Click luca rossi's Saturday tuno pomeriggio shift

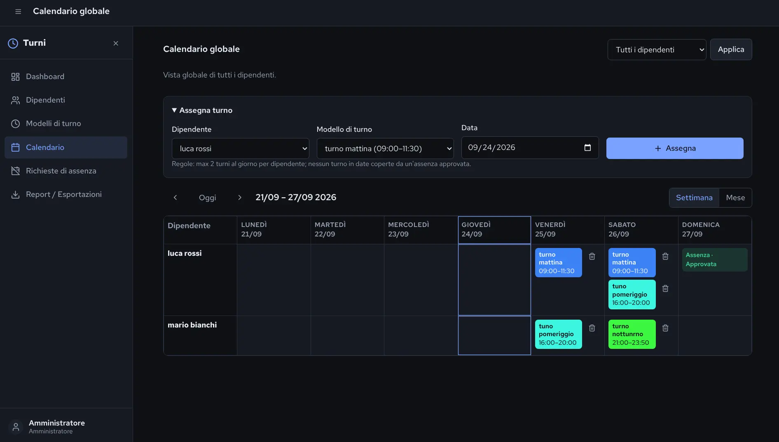pyautogui.click(x=632, y=295)
